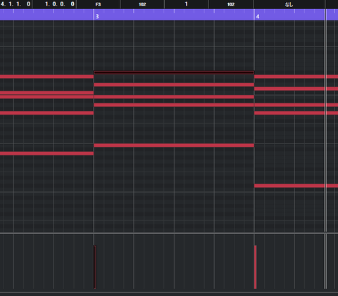Select the highest note before bar 3

click(x=46, y=77)
